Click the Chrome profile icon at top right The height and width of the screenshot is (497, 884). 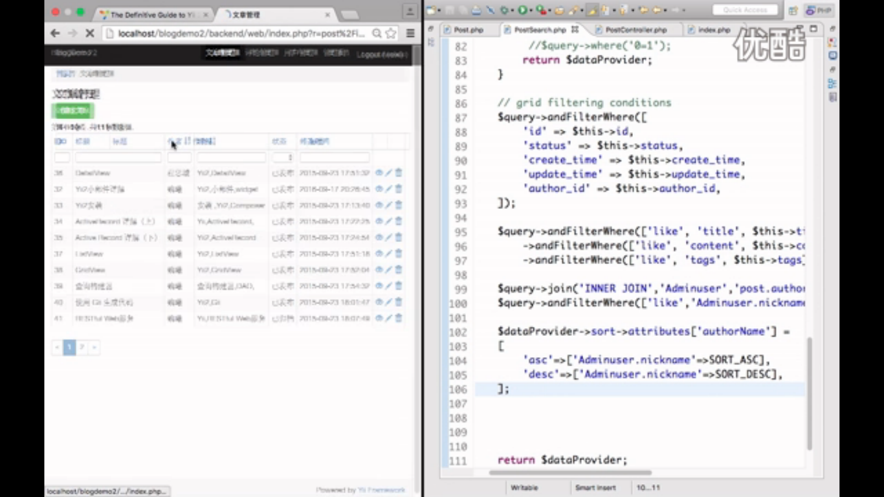410,11
